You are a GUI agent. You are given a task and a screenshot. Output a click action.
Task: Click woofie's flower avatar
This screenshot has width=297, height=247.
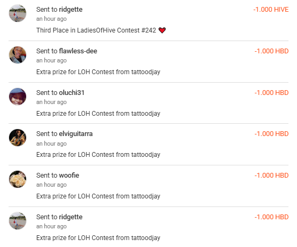pyautogui.click(x=18, y=179)
